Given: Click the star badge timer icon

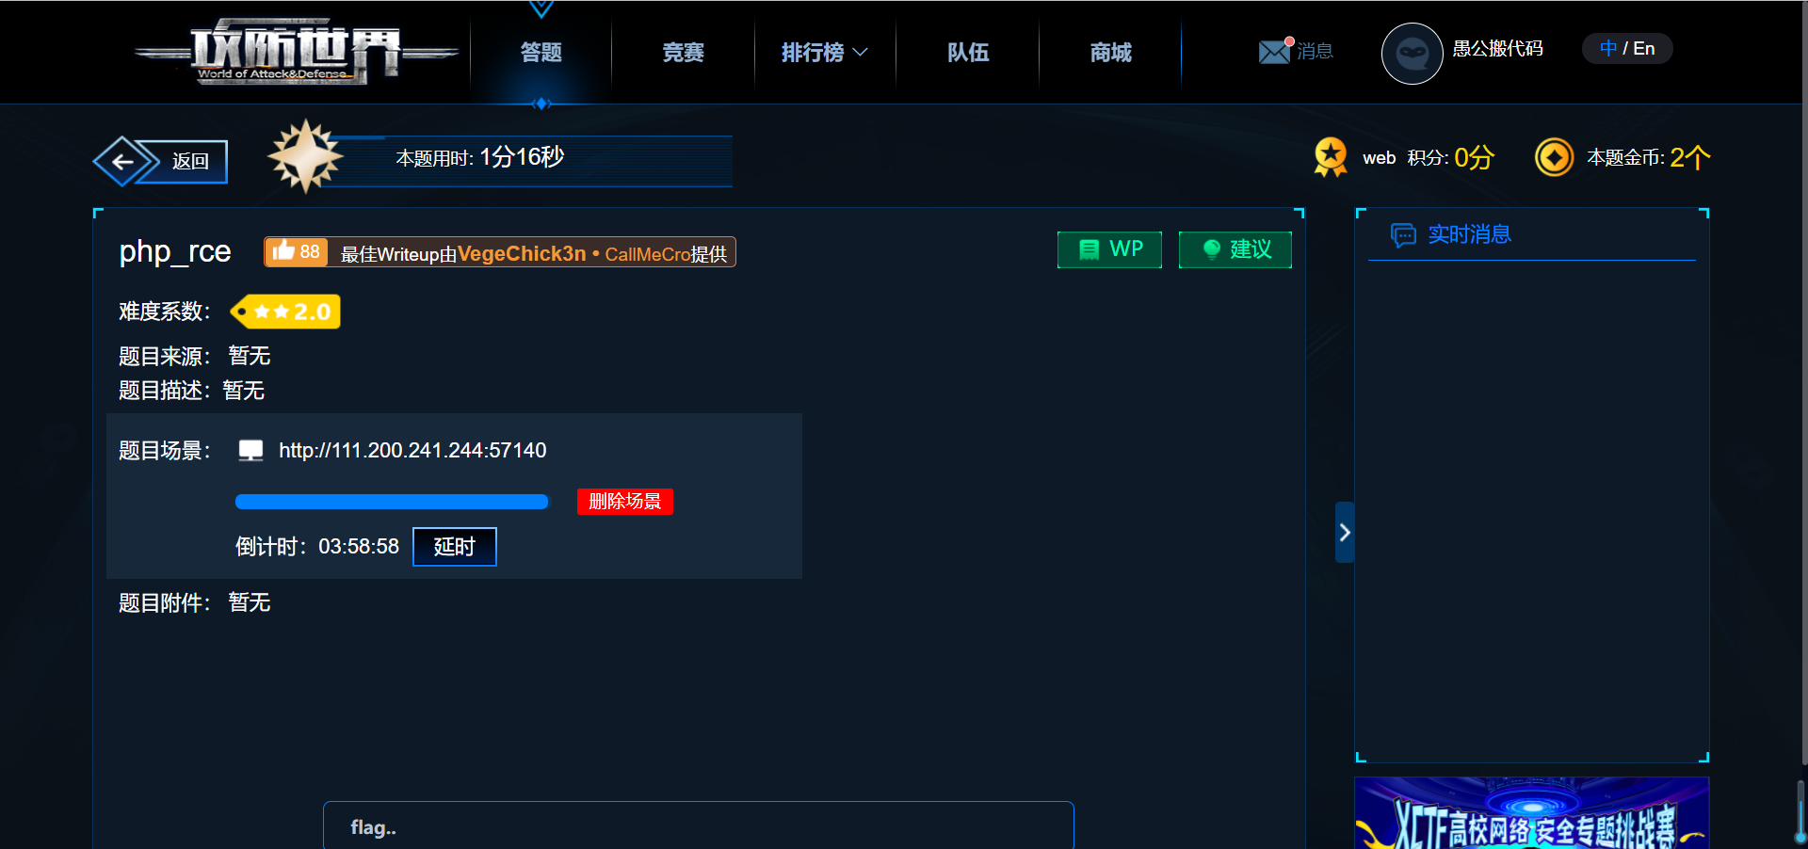Looking at the screenshot, I should (305, 156).
